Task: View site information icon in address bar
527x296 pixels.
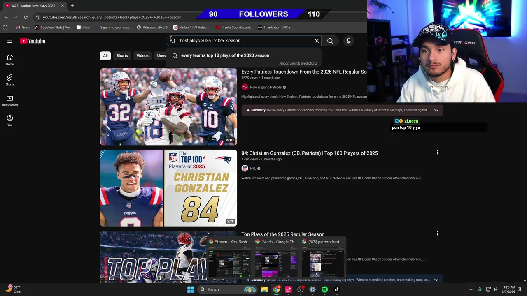Action: point(37,17)
